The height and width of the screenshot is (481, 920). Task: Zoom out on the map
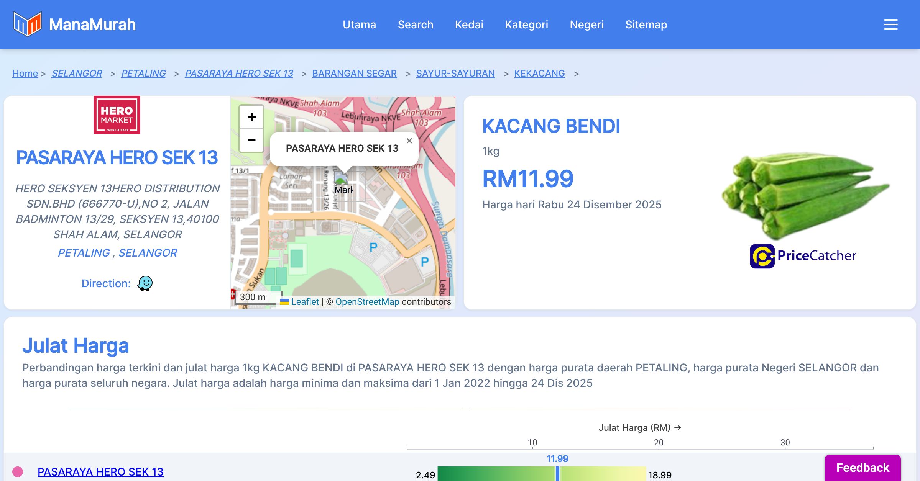coord(251,140)
